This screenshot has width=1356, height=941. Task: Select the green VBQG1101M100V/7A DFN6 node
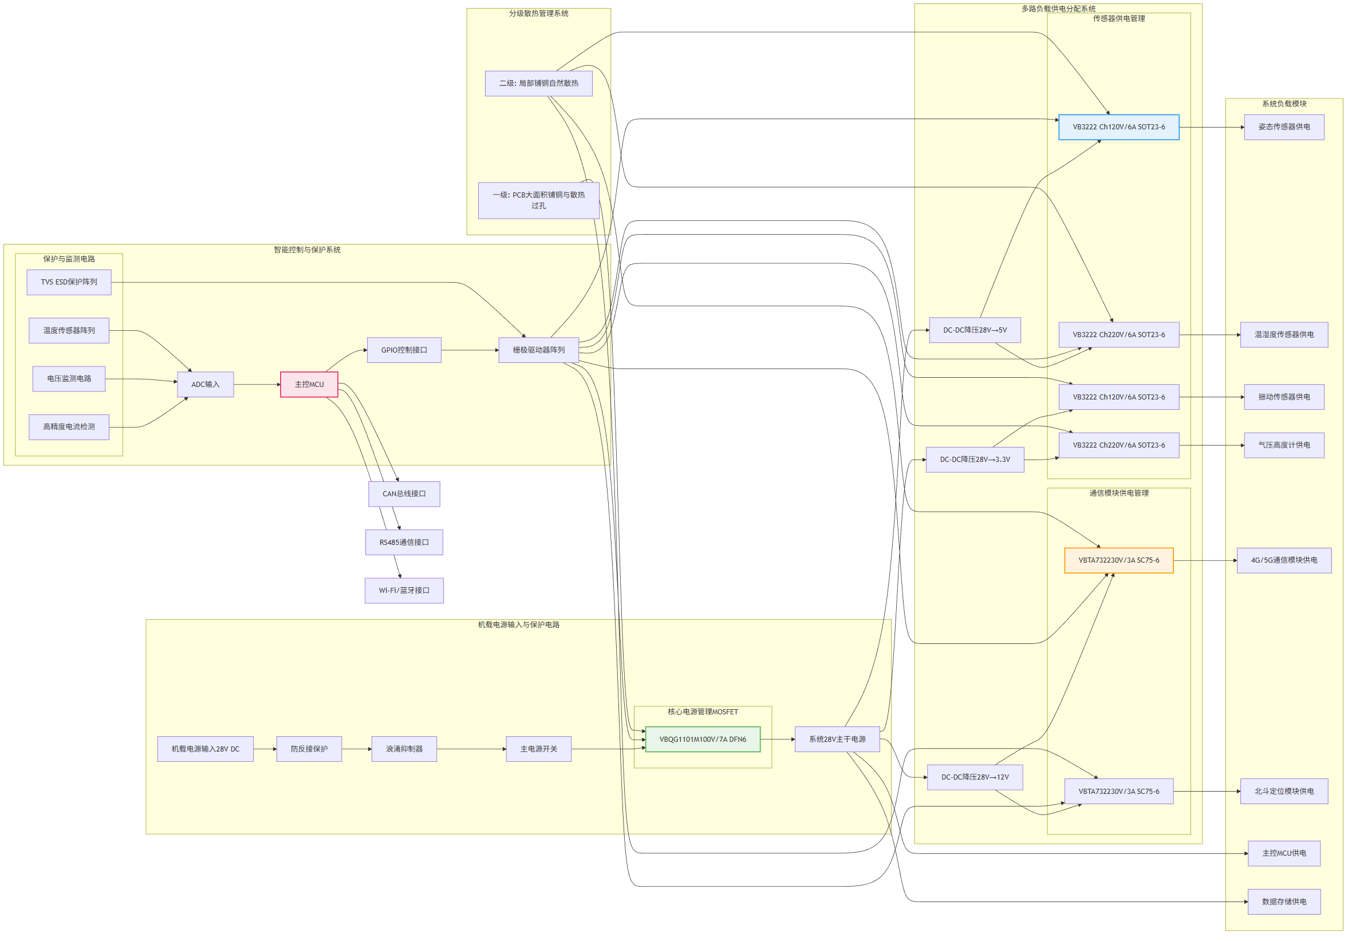[x=703, y=740]
